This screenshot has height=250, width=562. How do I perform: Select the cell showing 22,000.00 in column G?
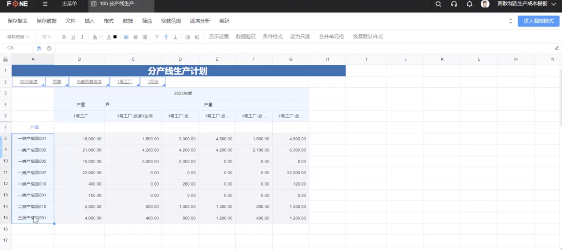[291, 173]
